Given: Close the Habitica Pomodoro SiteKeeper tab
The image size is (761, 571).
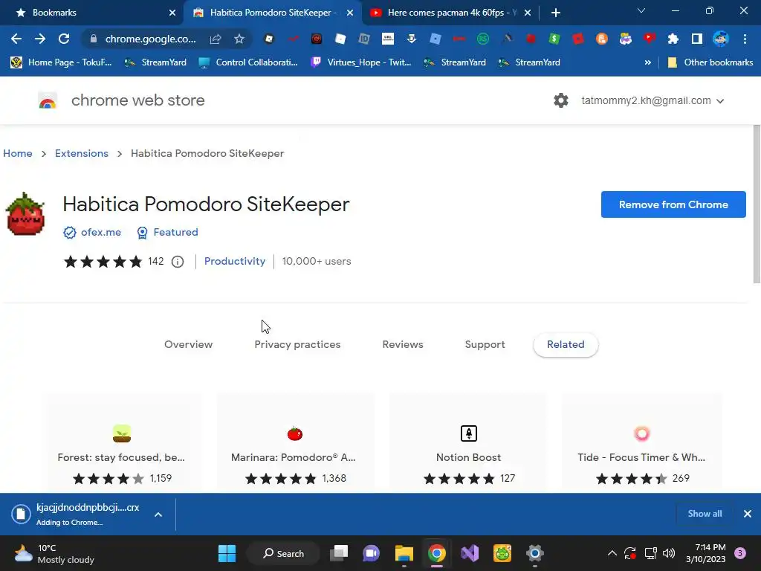Looking at the screenshot, I should pos(350,13).
